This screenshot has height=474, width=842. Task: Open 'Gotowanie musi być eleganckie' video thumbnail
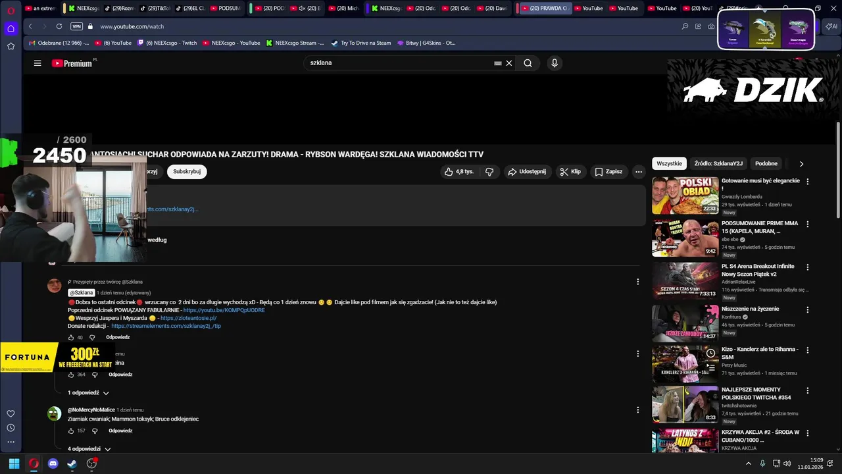point(685,196)
